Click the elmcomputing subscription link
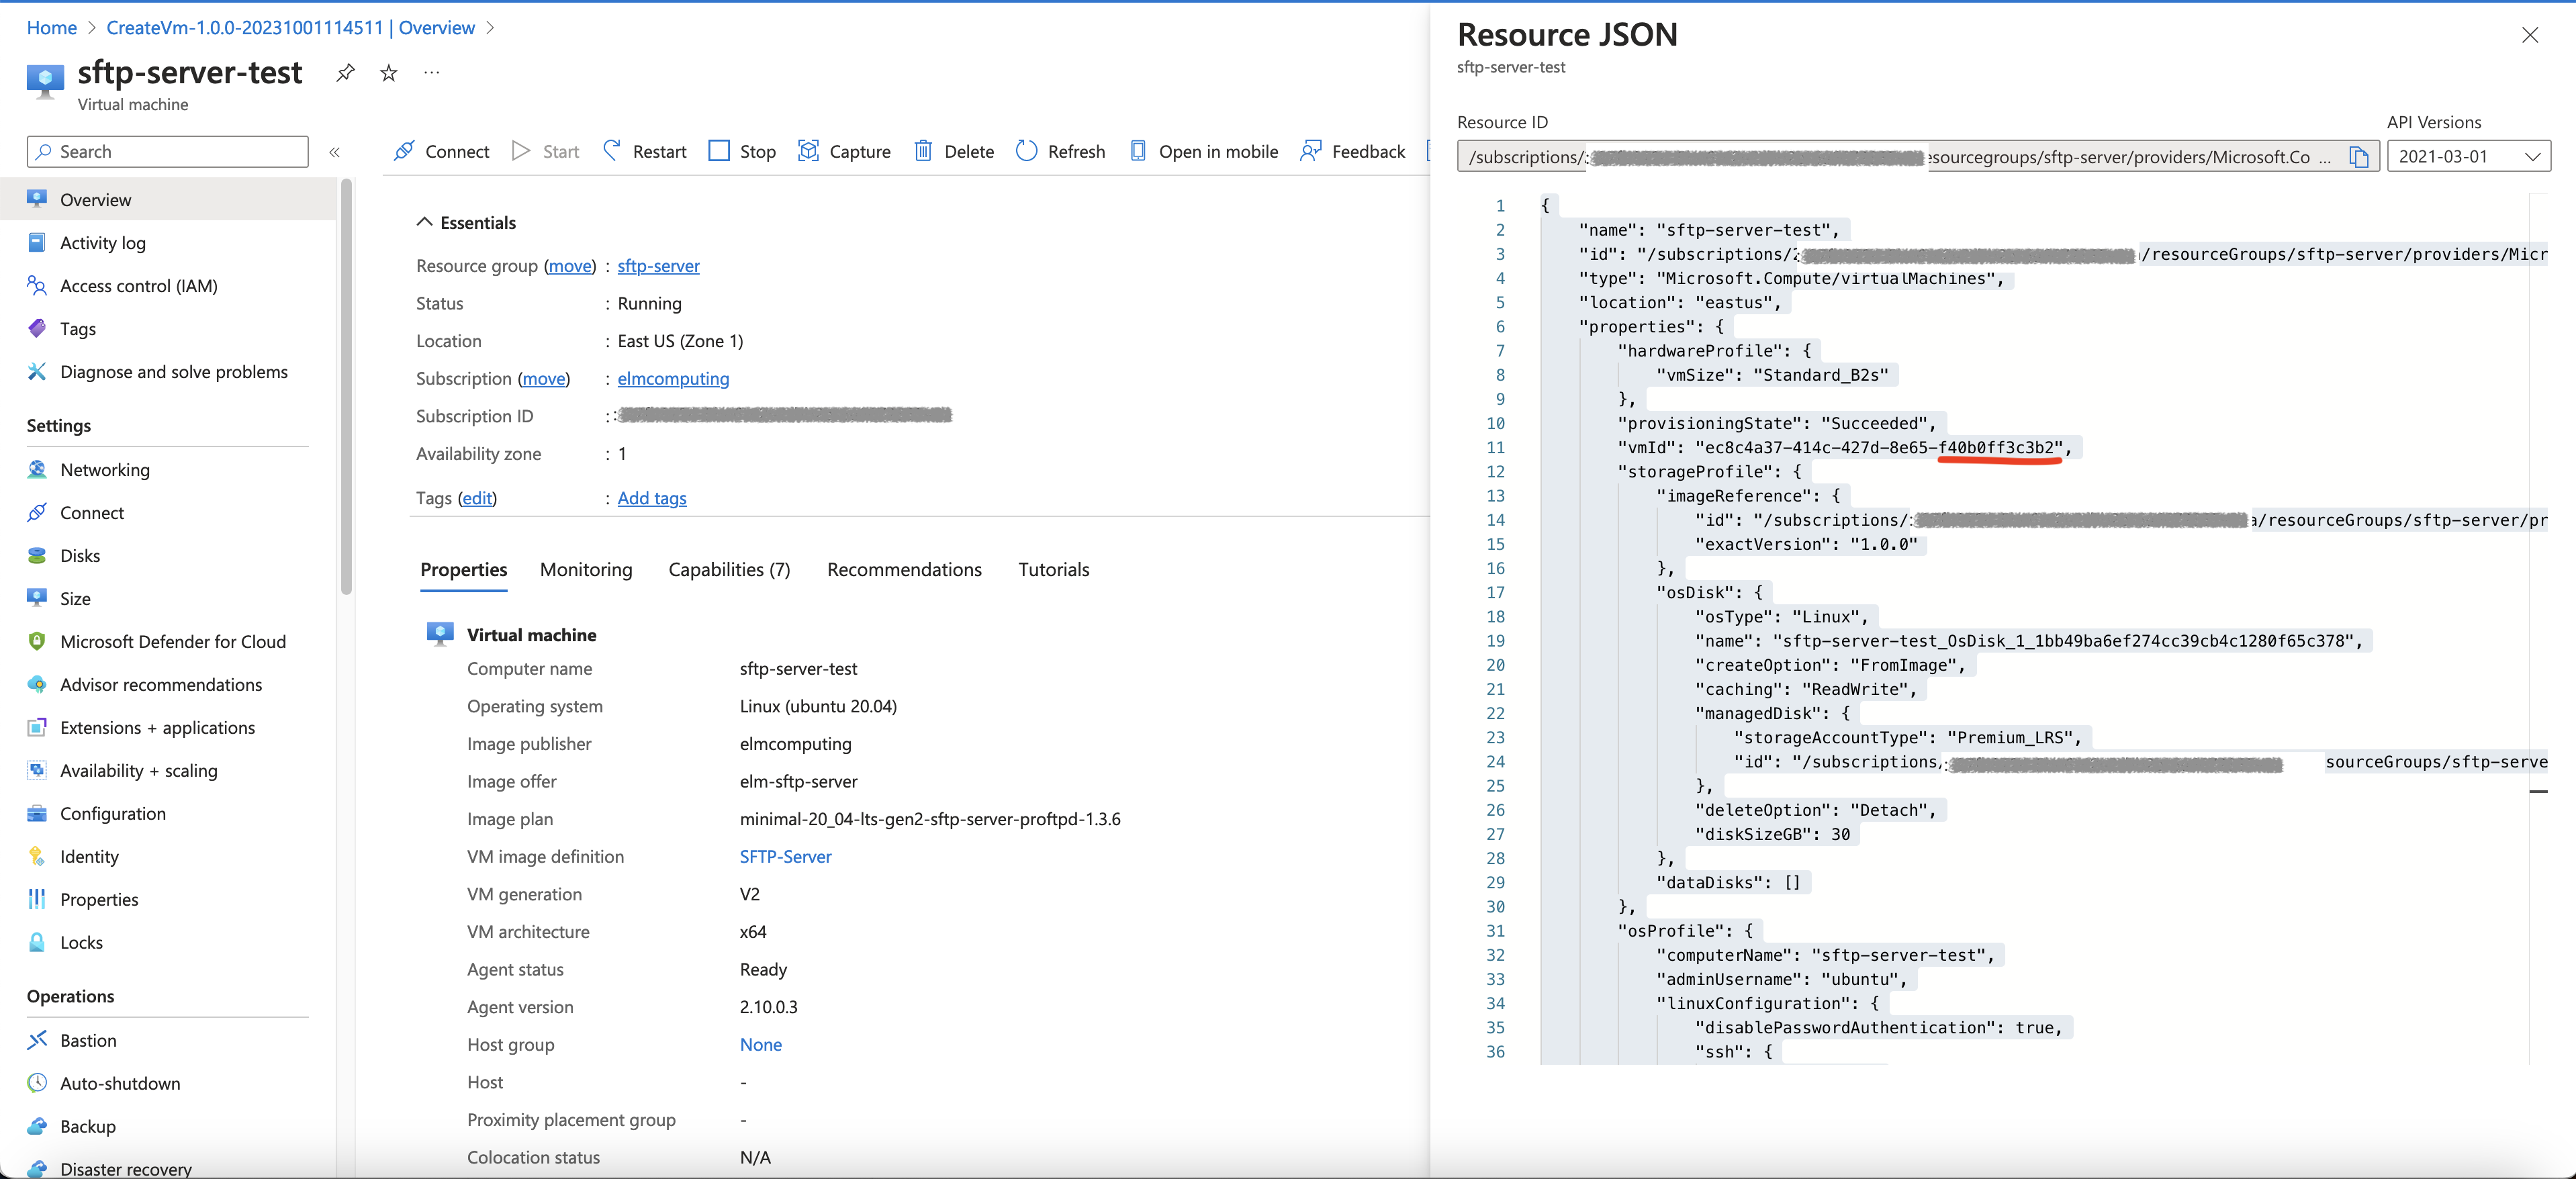This screenshot has width=2576, height=1179. (x=672, y=379)
